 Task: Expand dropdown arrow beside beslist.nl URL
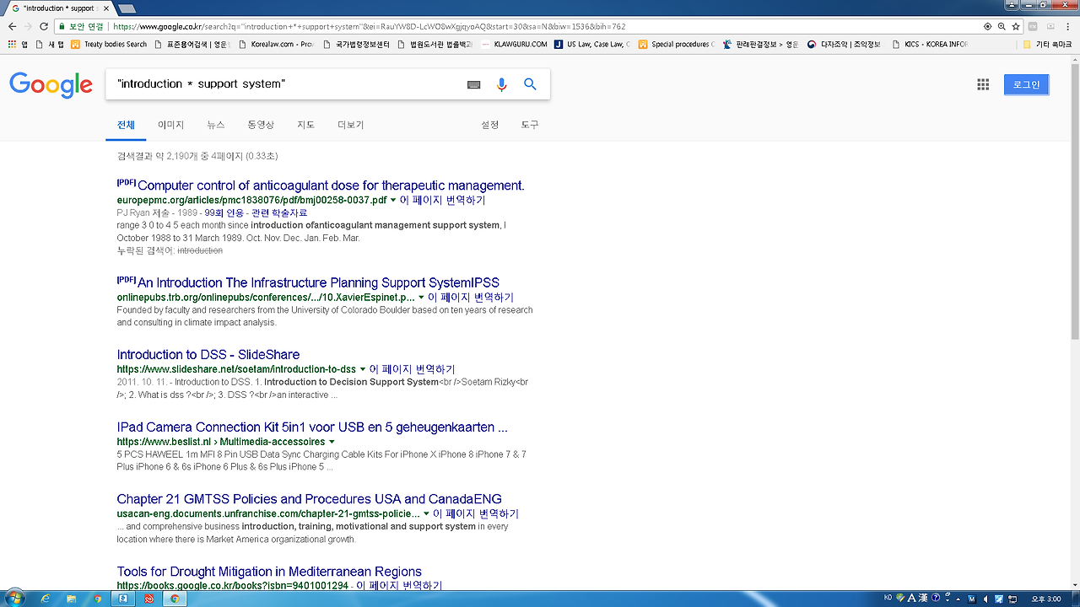pos(332,442)
